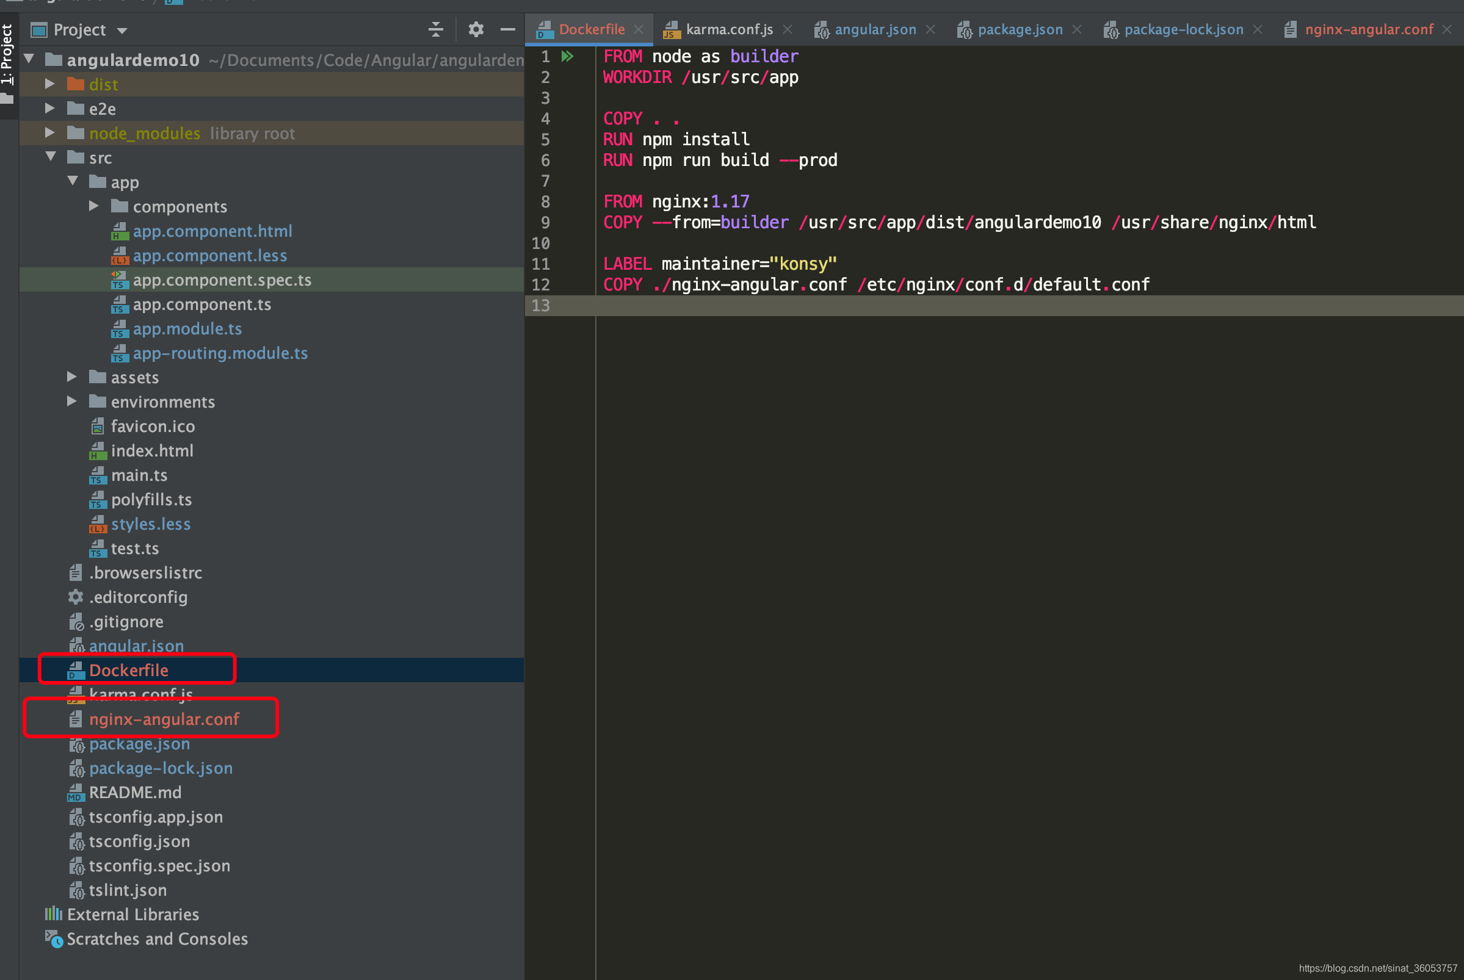This screenshot has width=1464, height=980.
Task: Select app.component.ts file
Action: pos(272,304)
